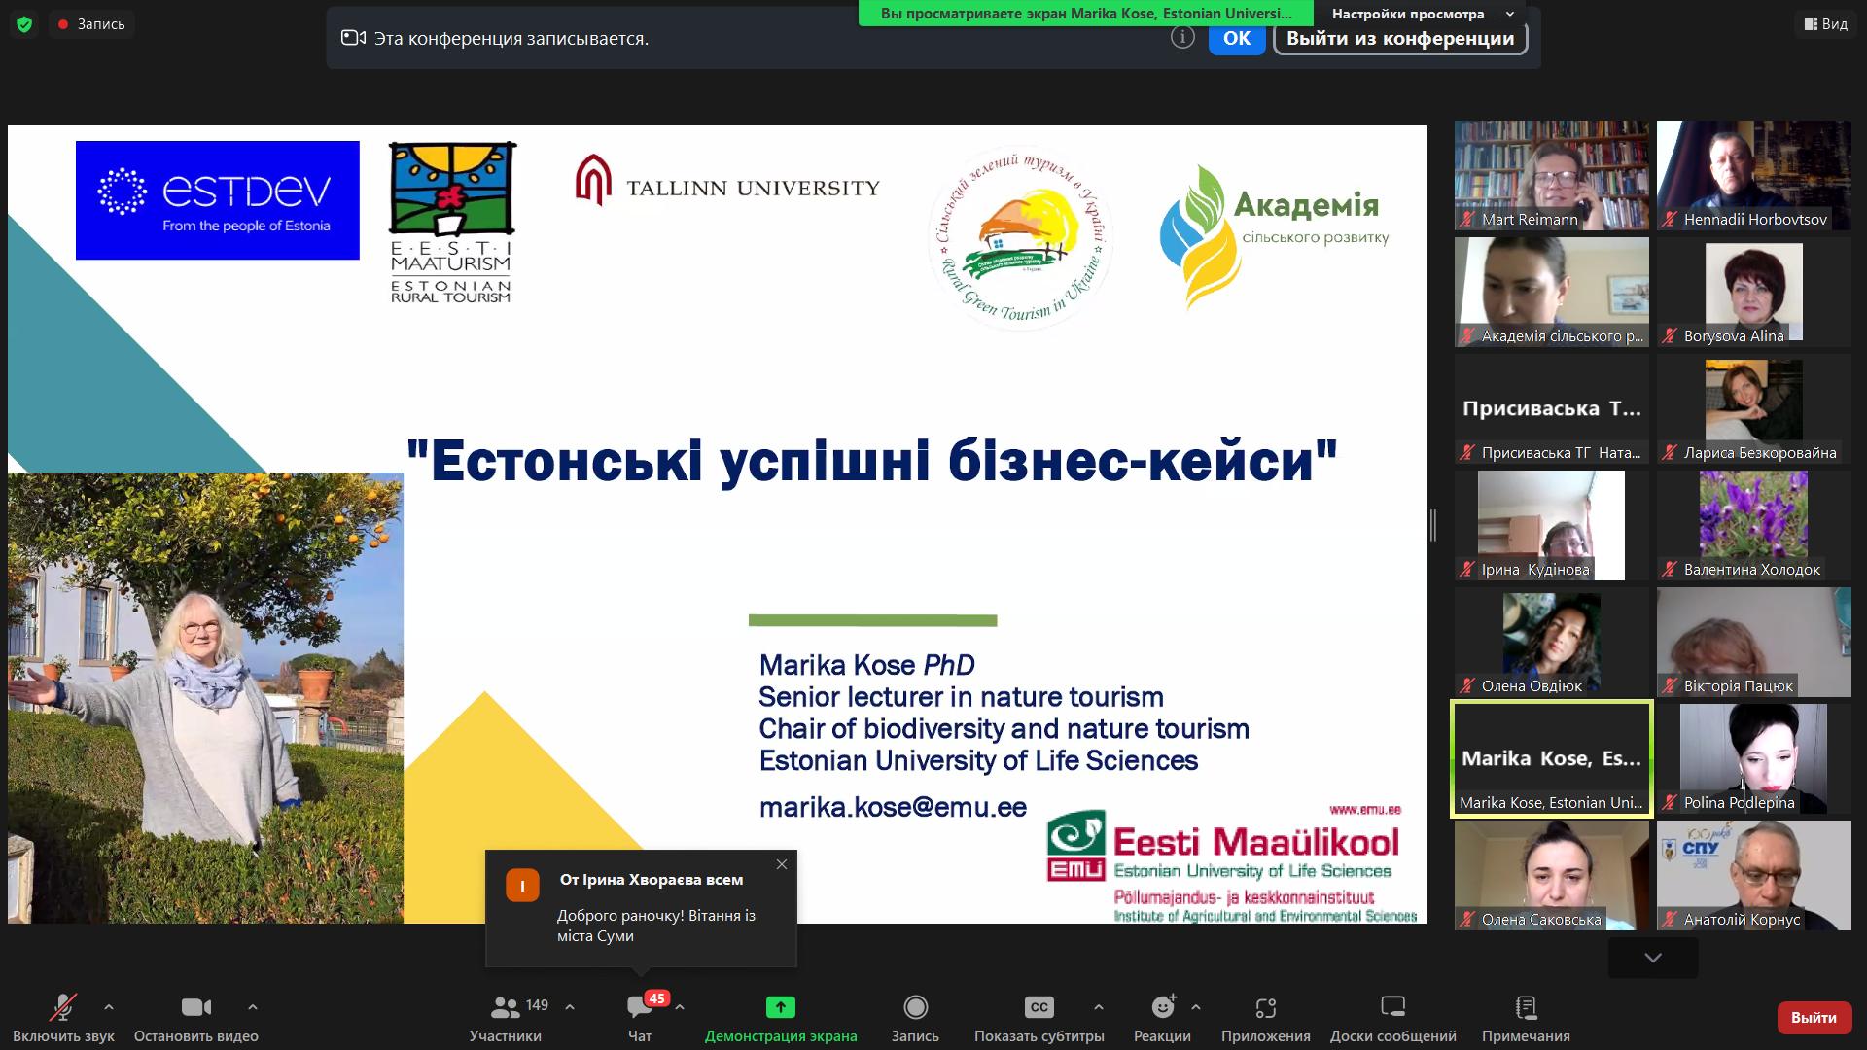
Task: Unmute microphone with Включить звук
Action: (64, 1008)
